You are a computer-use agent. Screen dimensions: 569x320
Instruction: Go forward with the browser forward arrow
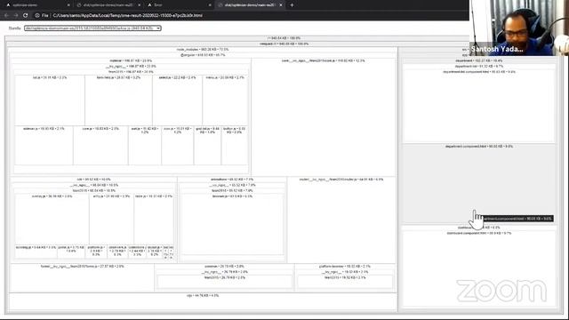[16, 15]
